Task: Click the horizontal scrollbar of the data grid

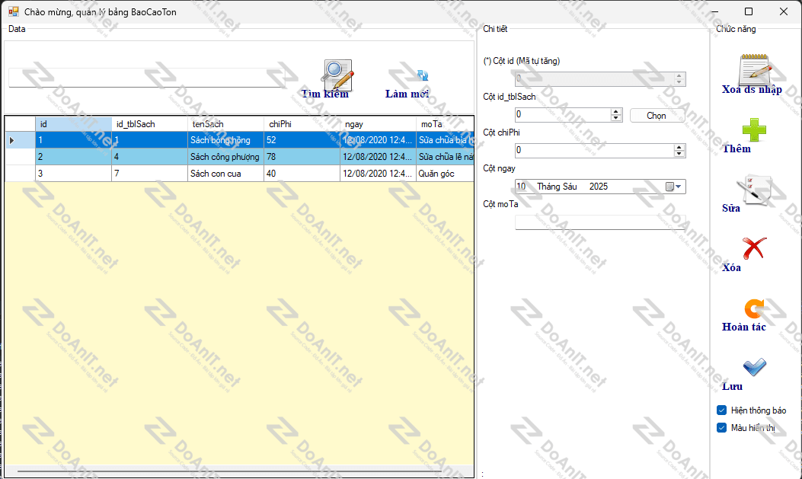Action: pyautogui.click(x=229, y=471)
